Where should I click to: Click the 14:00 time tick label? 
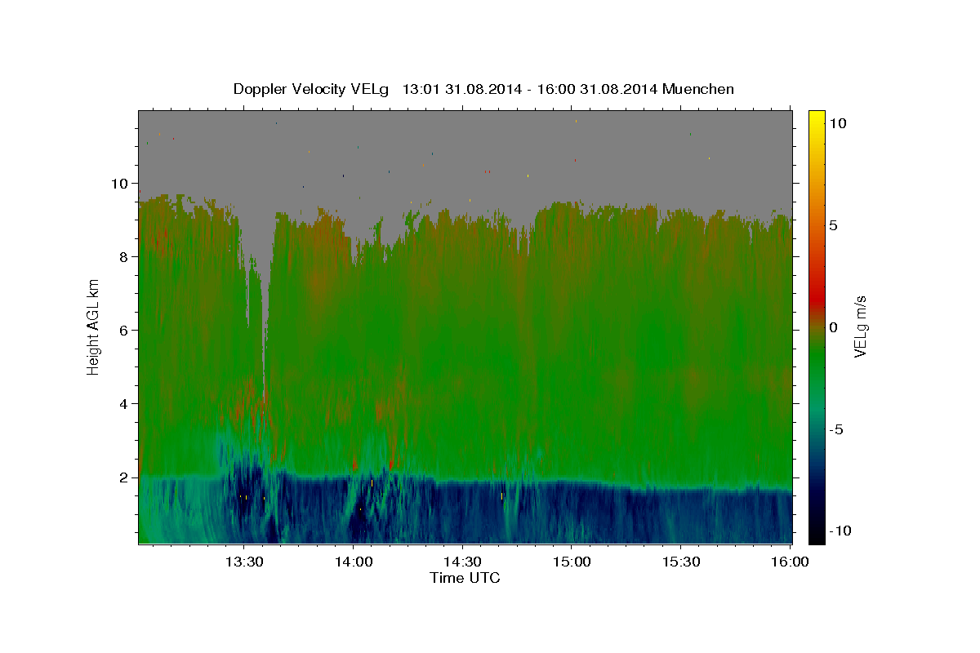click(353, 562)
